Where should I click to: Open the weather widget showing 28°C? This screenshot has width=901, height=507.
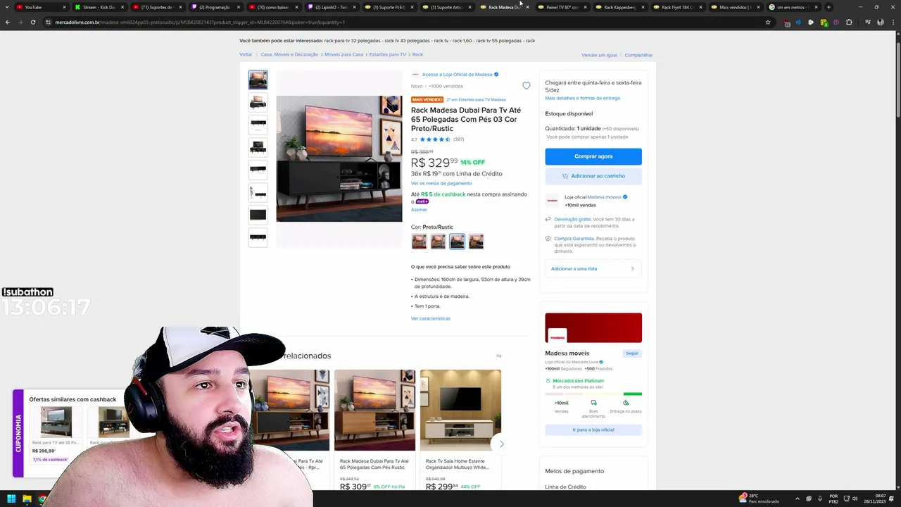(x=759, y=499)
